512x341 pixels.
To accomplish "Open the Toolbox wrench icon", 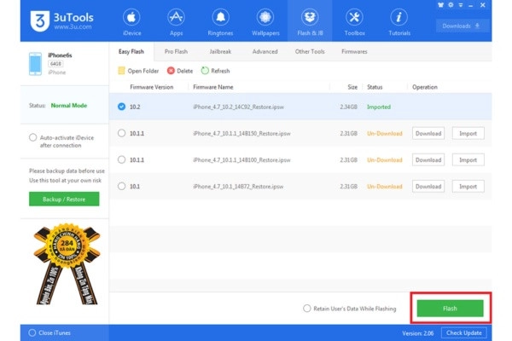I will (354, 18).
